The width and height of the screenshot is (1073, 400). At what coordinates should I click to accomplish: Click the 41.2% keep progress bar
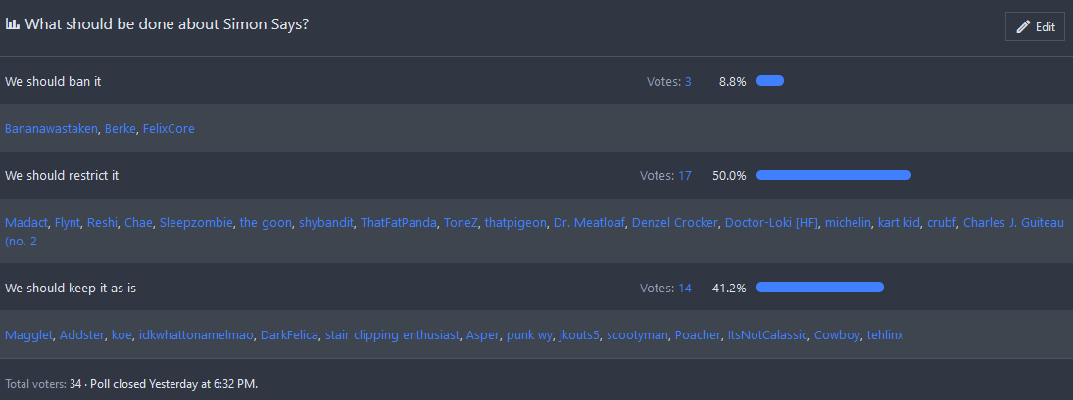(x=819, y=288)
